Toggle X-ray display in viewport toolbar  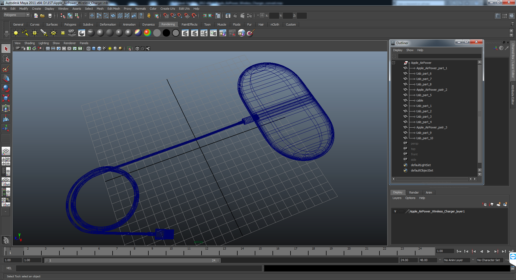click(x=137, y=48)
